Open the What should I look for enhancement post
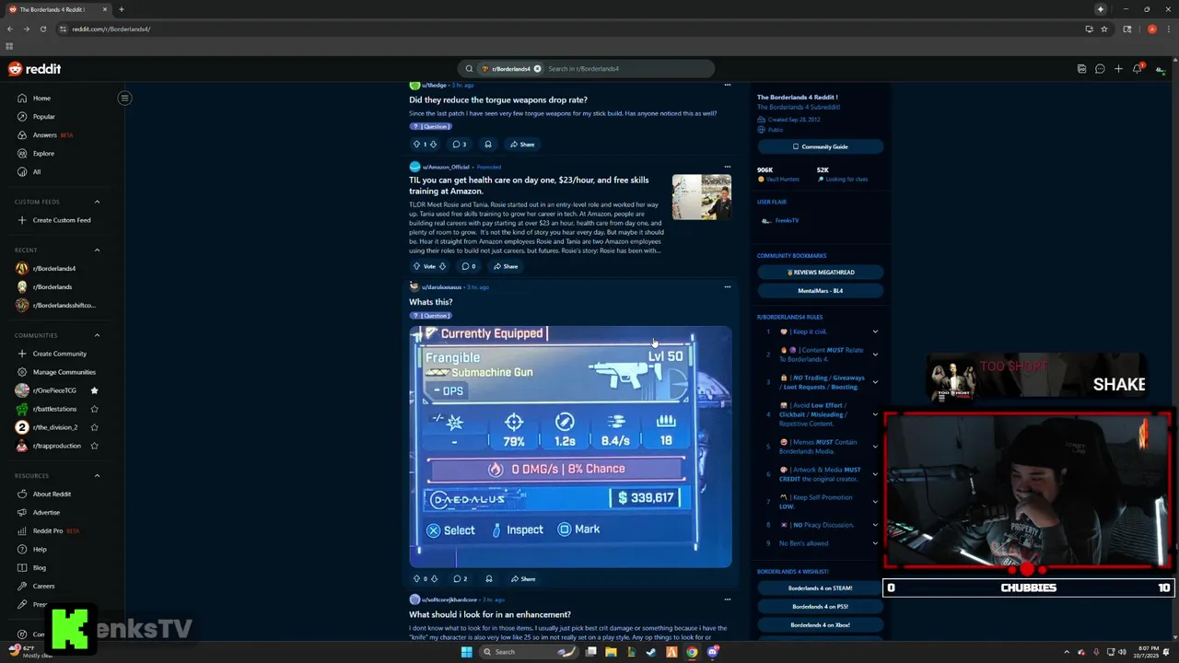The height and width of the screenshot is (663, 1179). 490,614
